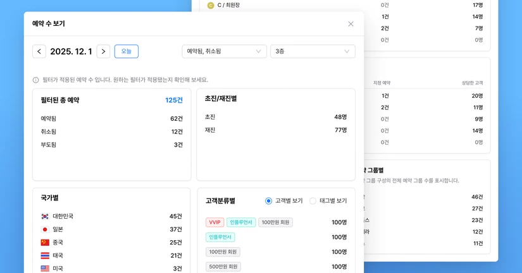Click the 46건 value in background group list
Viewport: 522px width, 273px height.
(x=477, y=197)
